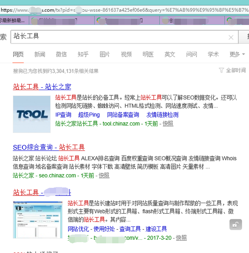Click the tool.chinaz.com green URL text
Screen dimensions: 249x253
121,124
